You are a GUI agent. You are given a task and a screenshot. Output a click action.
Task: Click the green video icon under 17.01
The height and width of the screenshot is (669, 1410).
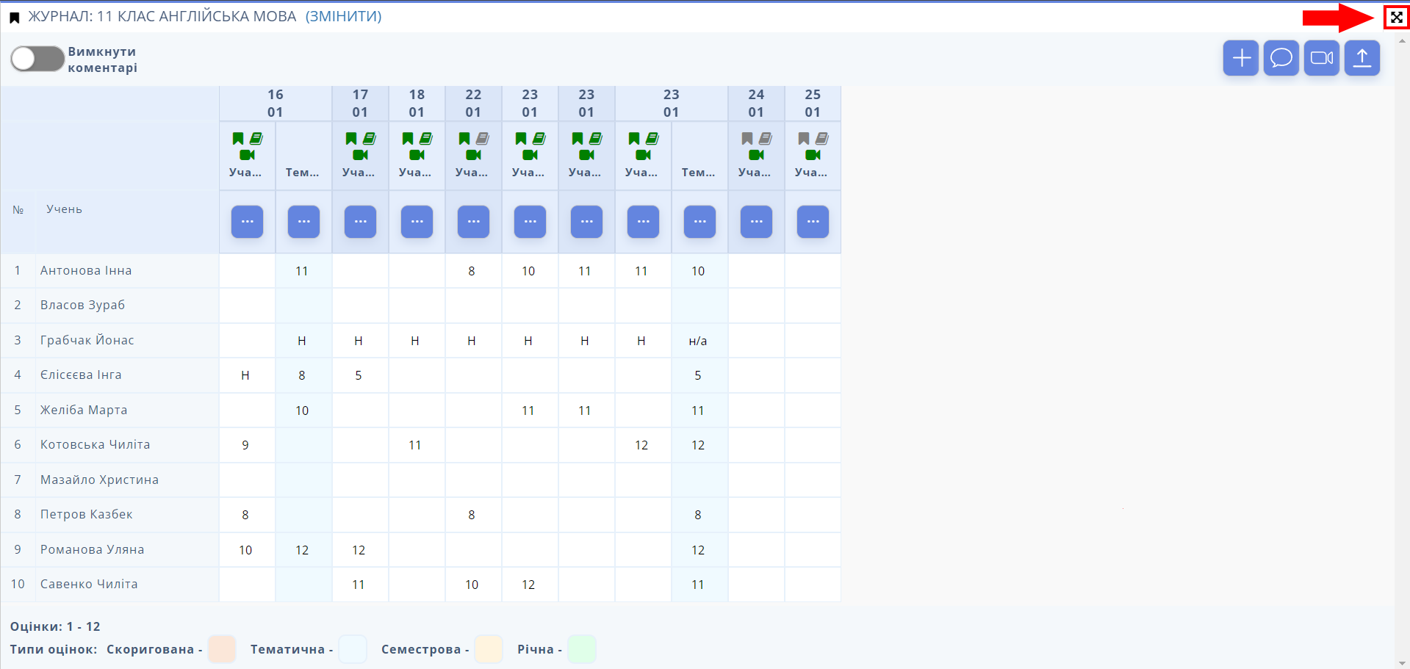[x=360, y=155]
